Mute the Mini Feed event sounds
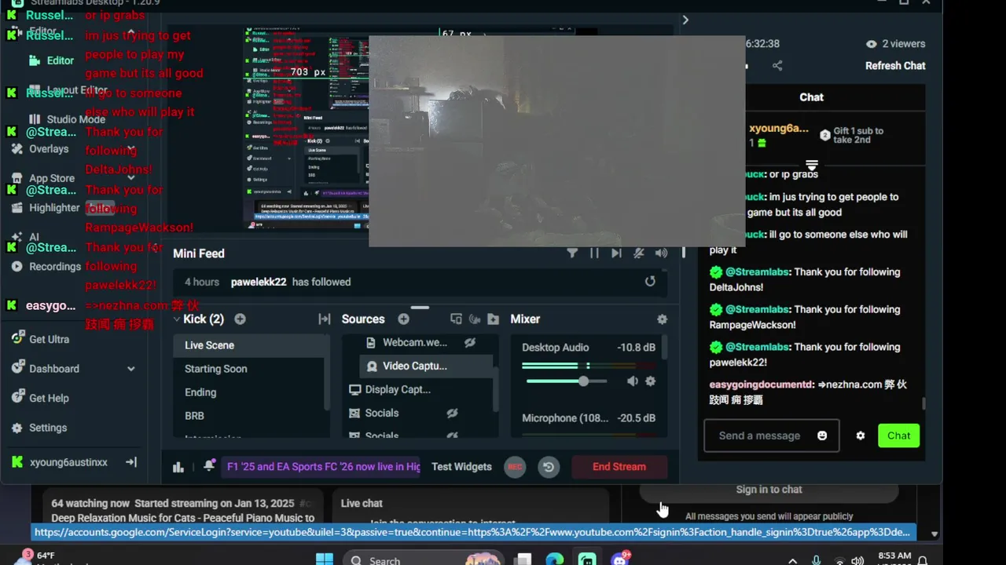 [x=662, y=253]
